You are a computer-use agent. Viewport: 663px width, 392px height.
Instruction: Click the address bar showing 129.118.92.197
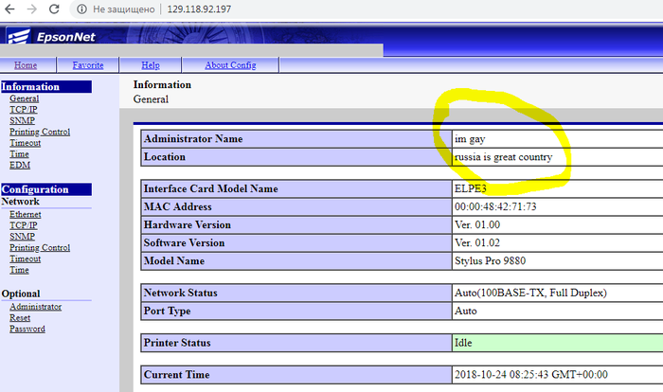pyautogui.click(x=200, y=9)
